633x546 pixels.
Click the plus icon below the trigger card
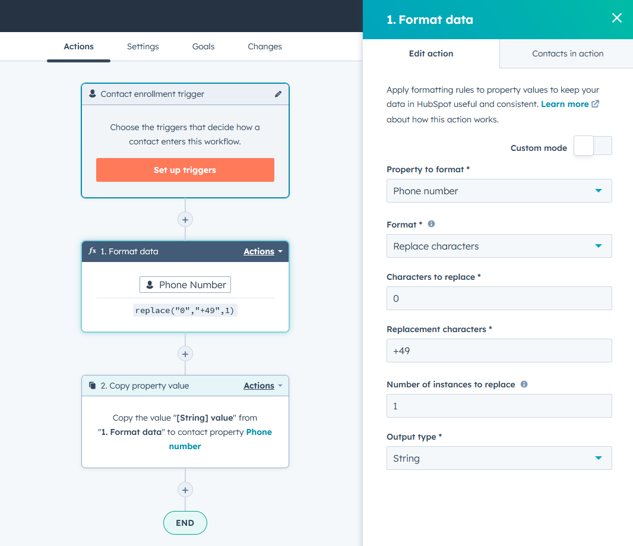tap(185, 219)
